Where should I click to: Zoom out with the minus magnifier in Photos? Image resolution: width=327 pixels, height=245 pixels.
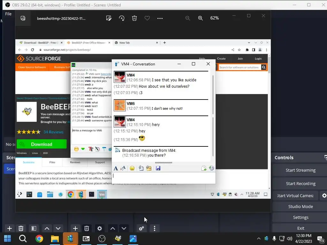[x=188, y=18]
